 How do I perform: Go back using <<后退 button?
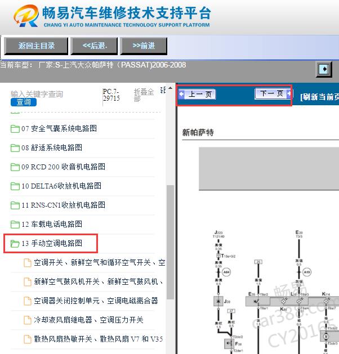pyautogui.click(x=94, y=46)
